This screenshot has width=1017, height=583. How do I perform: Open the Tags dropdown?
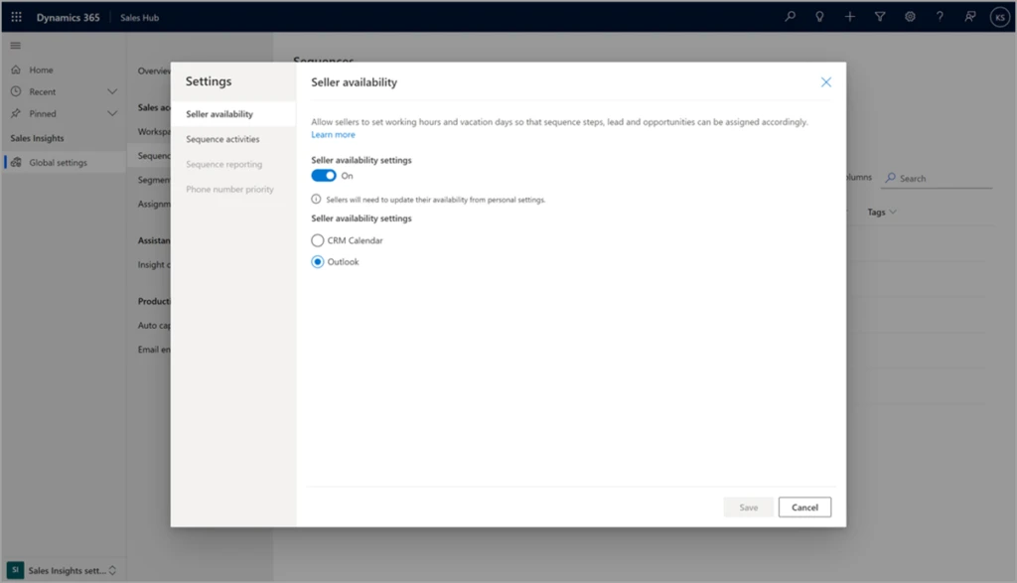(881, 211)
